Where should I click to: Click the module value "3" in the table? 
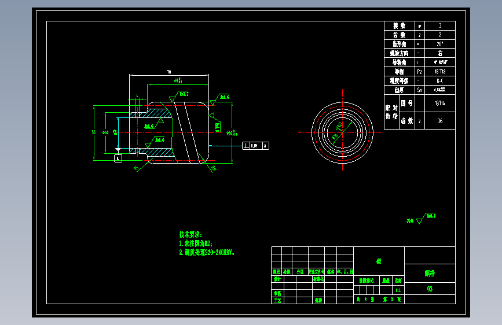[x=440, y=25]
